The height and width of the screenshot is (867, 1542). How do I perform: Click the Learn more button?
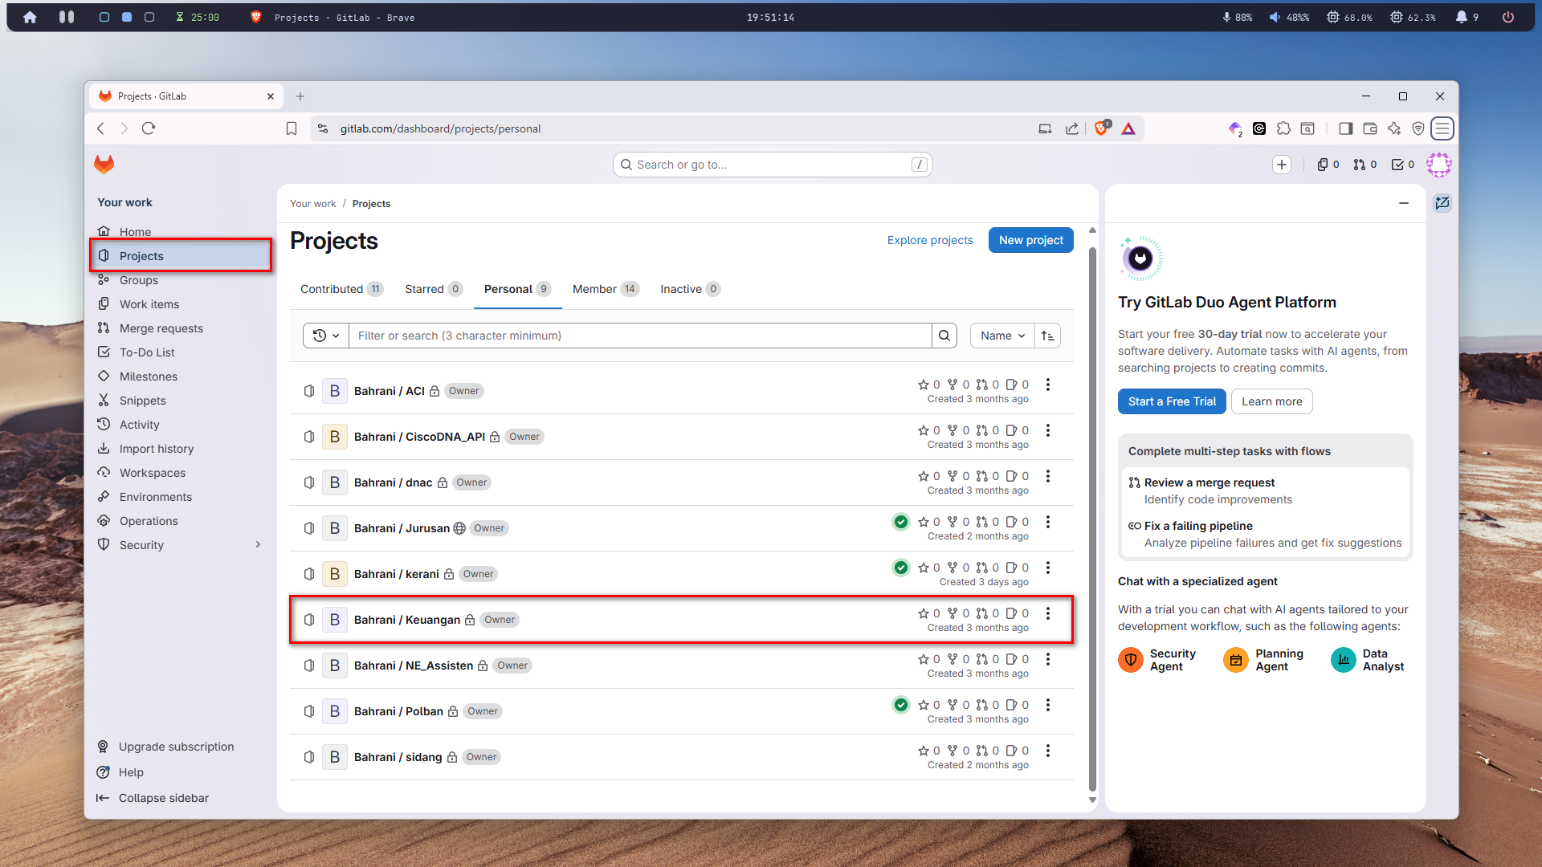(1272, 401)
